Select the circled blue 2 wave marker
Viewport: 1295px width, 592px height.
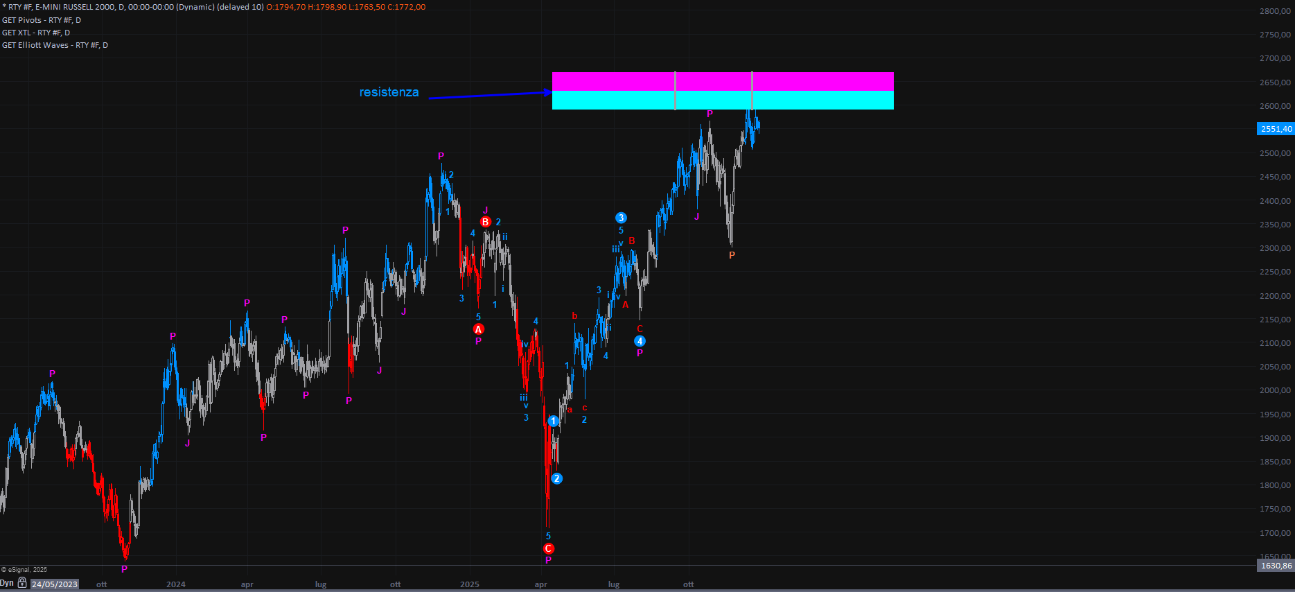click(556, 478)
